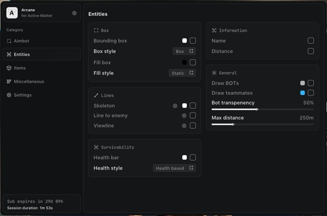Open the Fill style Static dropdown

click(x=182, y=73)
